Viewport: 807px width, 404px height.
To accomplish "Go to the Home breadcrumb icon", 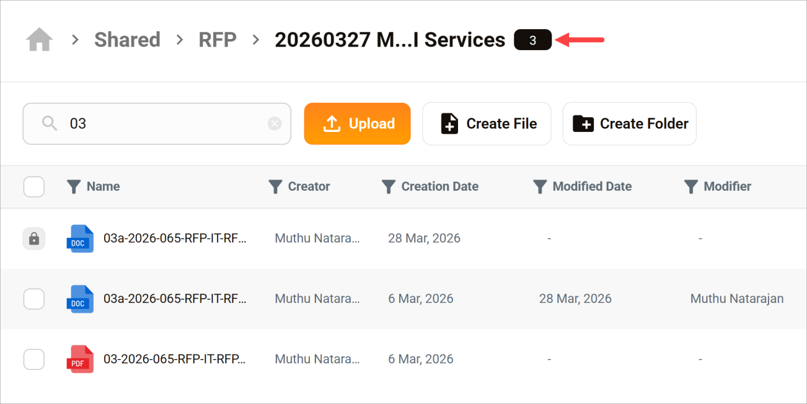I will pyautogui.click(x=39, y=40).
